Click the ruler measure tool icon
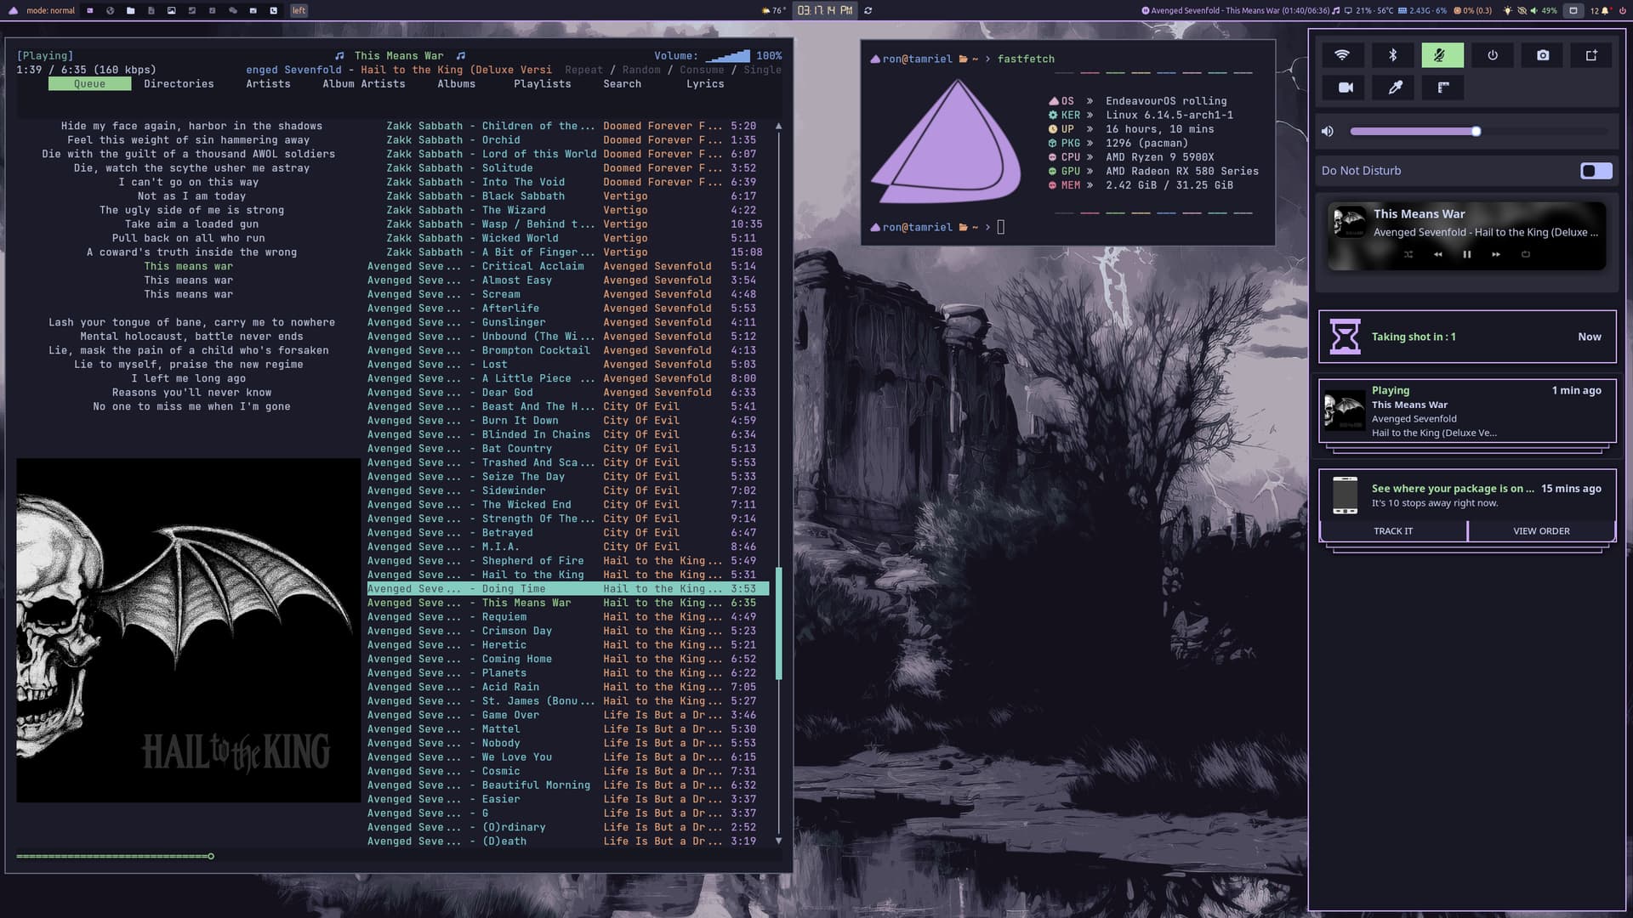The image size is (1633, 918). coord(1443,88)
